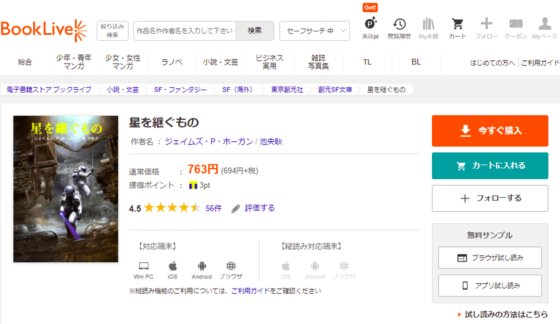560x324 pixels.
Task: Open Myページ profile icon
Action: tap(544, 28)
